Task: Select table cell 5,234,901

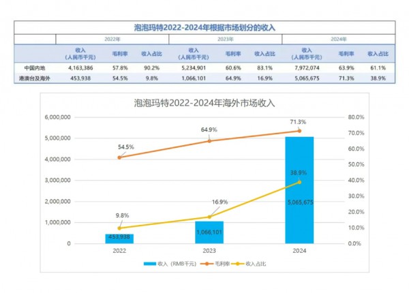Action: (x=194, y=68)
